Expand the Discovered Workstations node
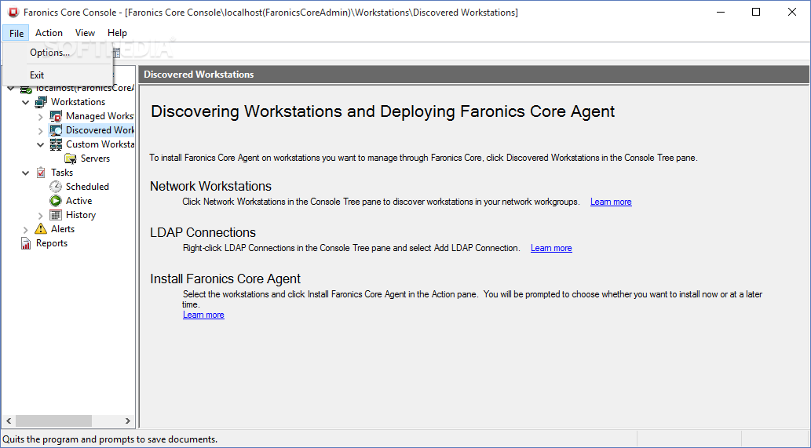Viewport: 811px width, 448px height. pos(40,131)
